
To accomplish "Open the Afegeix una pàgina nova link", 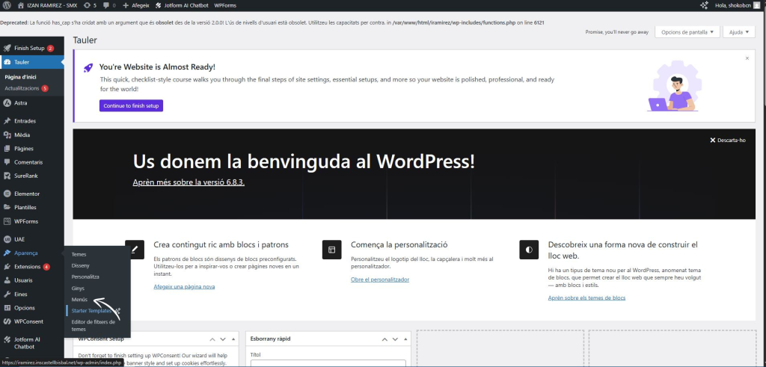I will [184, 286].
